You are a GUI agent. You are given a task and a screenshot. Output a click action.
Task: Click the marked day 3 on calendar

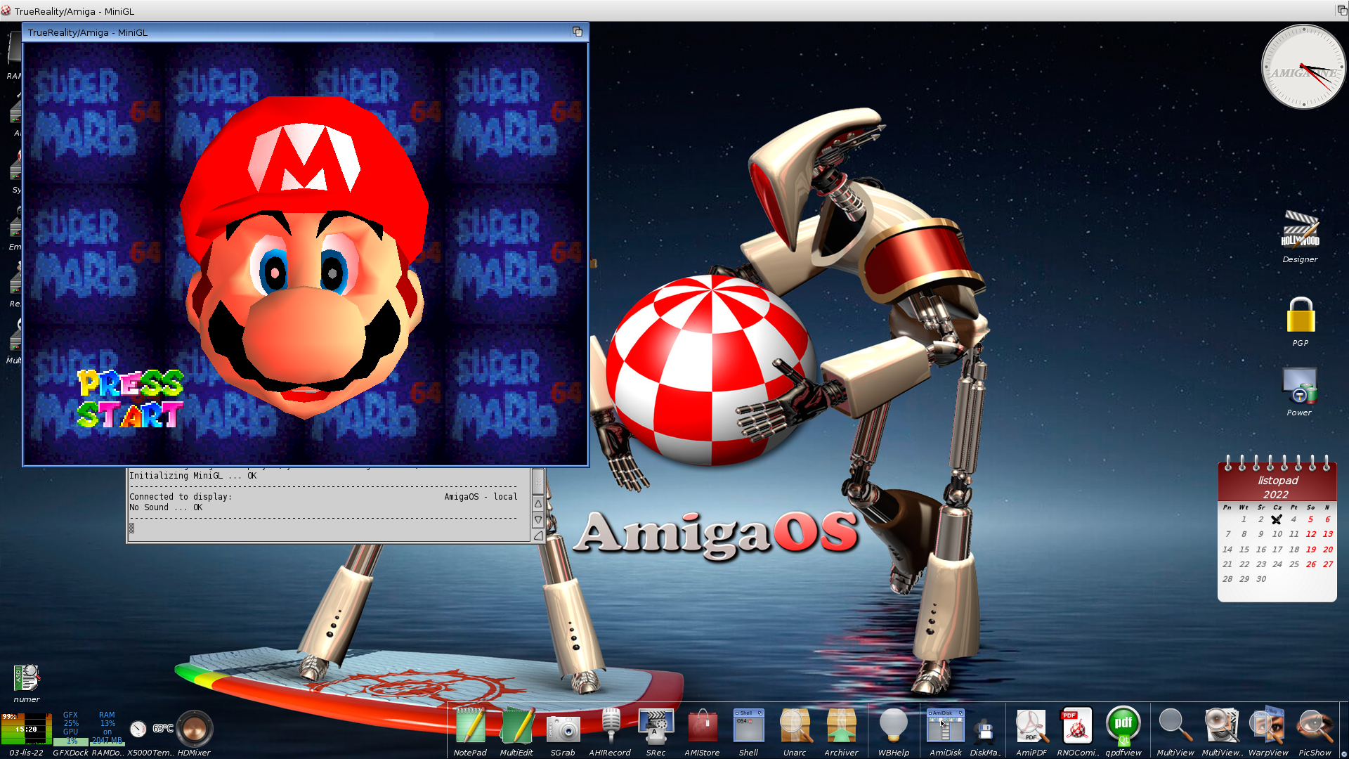coord(1277,519)
